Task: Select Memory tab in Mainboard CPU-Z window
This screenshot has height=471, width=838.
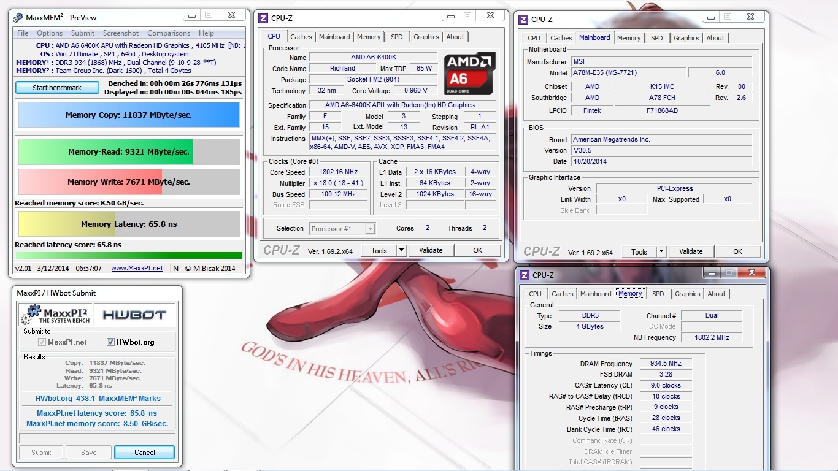Action: (x=629, y=38)
